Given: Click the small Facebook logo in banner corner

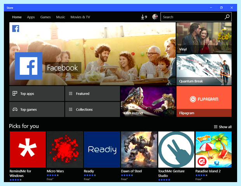Looking at the screenshot, I should click(x=16, y=28).
